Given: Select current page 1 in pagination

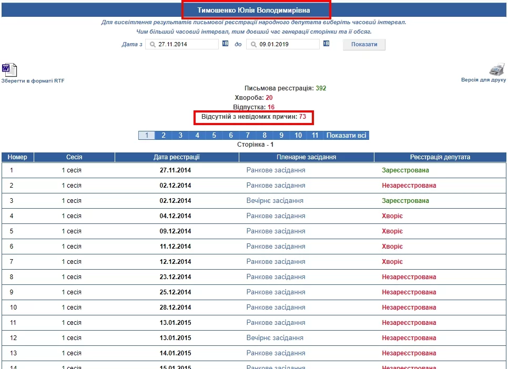Looking at the screenshot, I should pos(147,136).
